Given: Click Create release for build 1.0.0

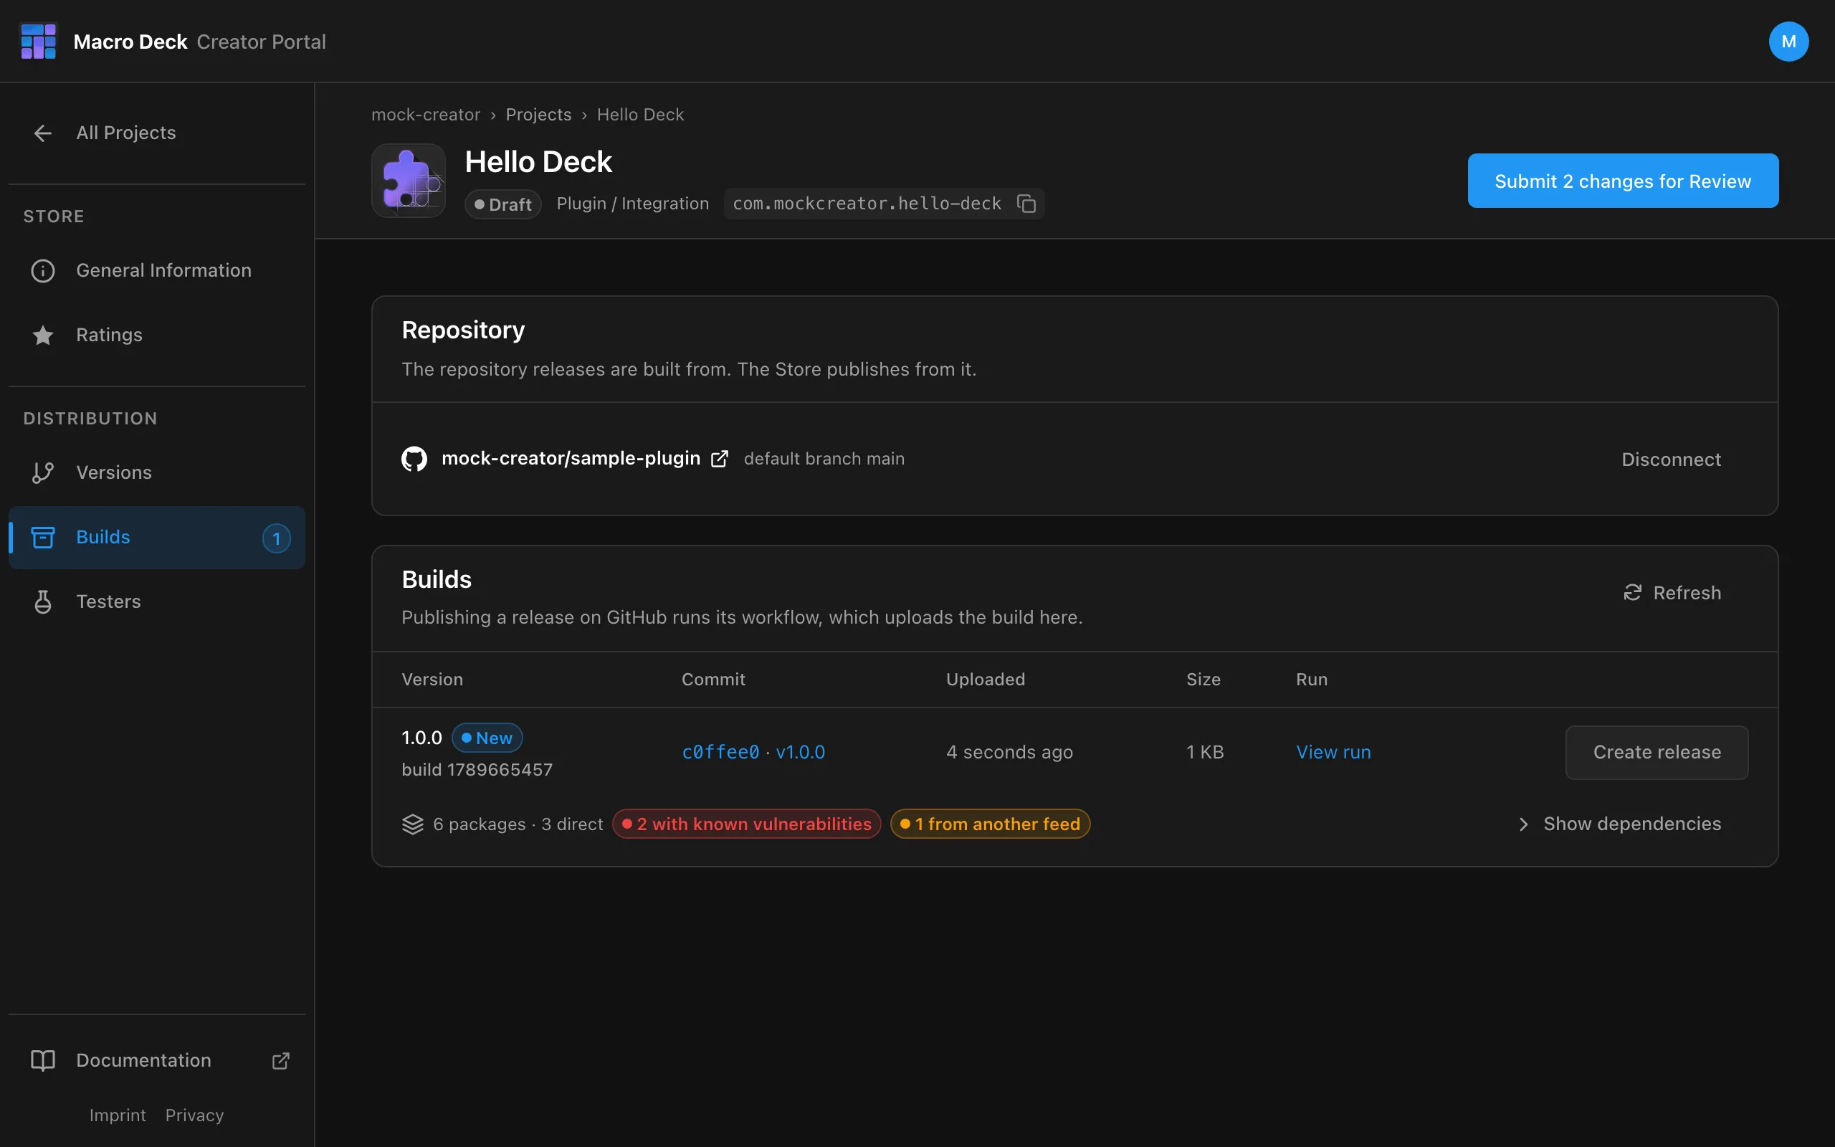Looking at the screenshot, I should click(1657, 752).
